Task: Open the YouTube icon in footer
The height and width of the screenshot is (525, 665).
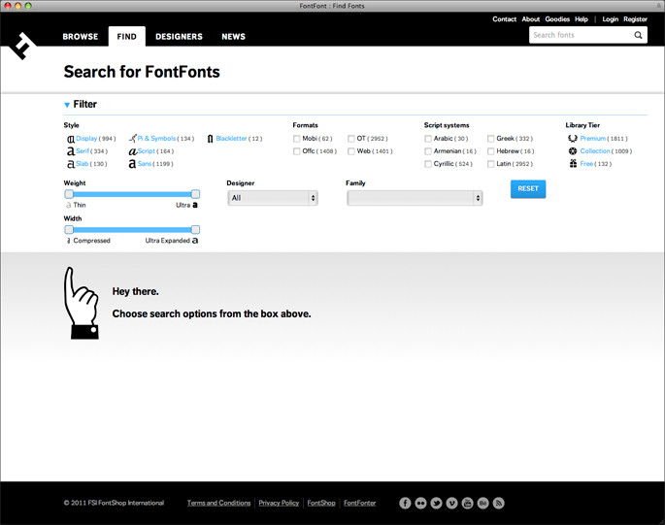Action: point(467,503)
